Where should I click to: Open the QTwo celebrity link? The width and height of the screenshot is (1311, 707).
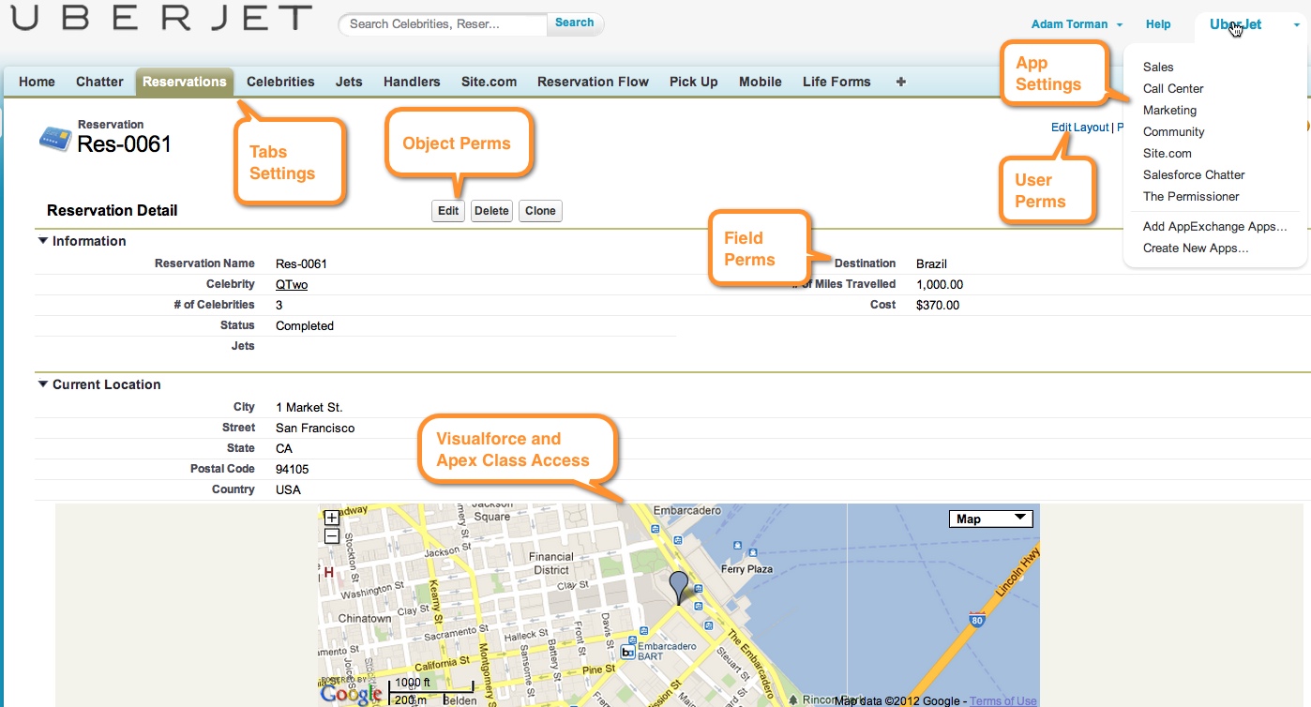(292, 285)
